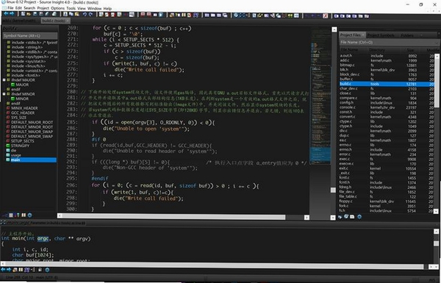
Task: Click the editor scroll-up arrow
Action: [x=334, y=29]
